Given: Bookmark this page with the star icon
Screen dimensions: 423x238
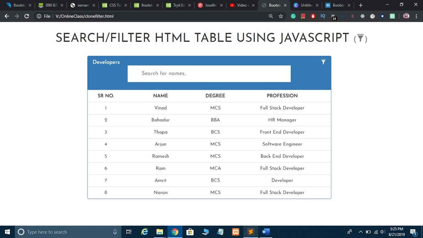Looking at the screenshot, I should (x=281, y=16).
